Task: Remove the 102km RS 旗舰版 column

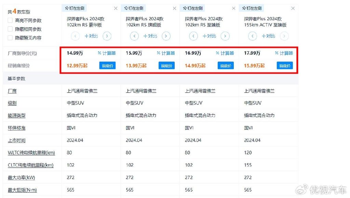Action: coord(175,9)
